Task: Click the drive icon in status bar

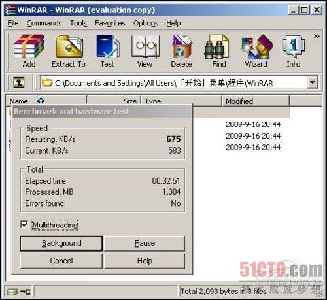Action: [x=12, y=292]
